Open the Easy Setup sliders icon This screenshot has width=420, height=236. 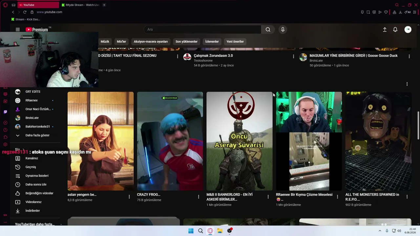[415, 12]
